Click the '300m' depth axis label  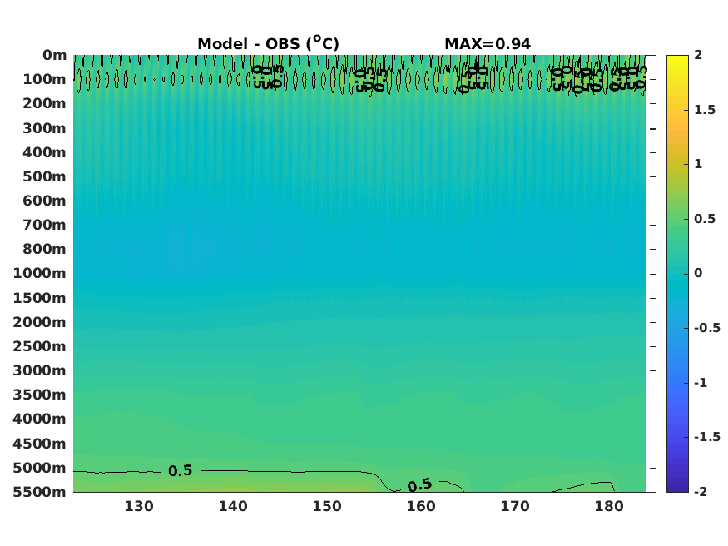[45, 128]
